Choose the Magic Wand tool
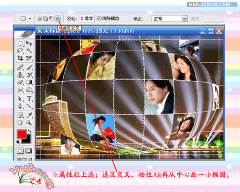The height and width of the screenshot is (192, 240). (x=29, y=50)
